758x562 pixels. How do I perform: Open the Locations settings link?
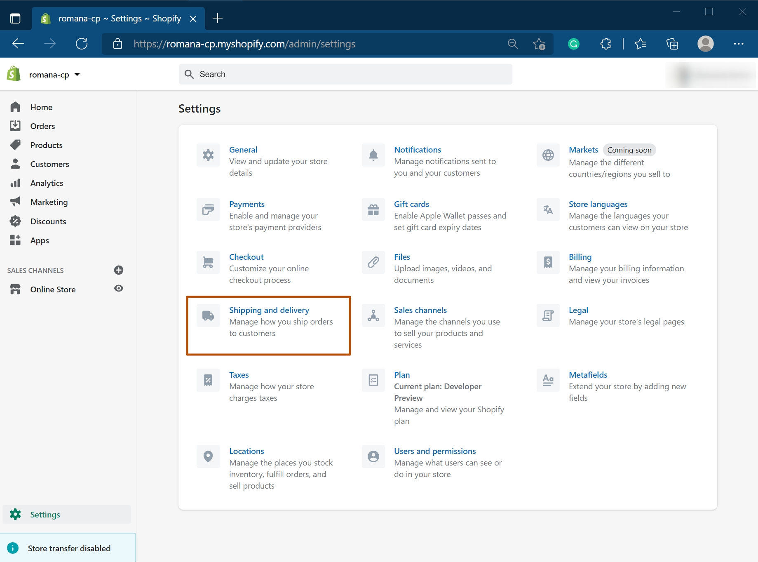point(246,451)
